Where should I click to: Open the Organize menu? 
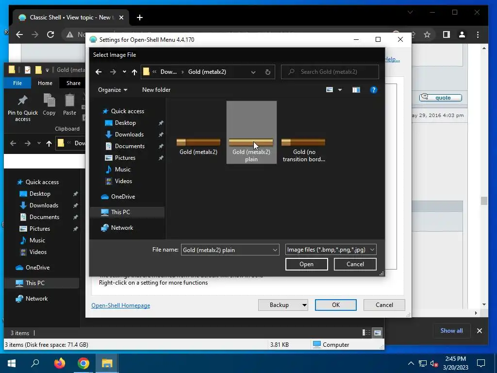pyautogui.click(x=113, y=90)
